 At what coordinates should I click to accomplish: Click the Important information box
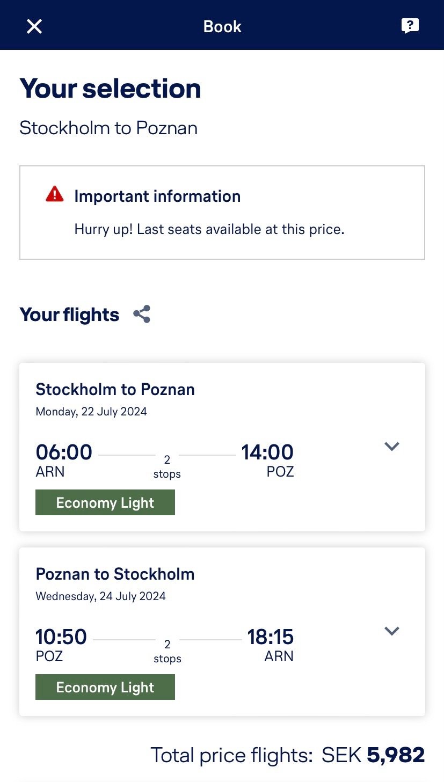coord(222,213)
